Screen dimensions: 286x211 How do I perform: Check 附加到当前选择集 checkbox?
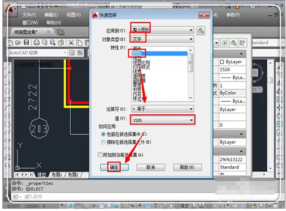point(100,155)
